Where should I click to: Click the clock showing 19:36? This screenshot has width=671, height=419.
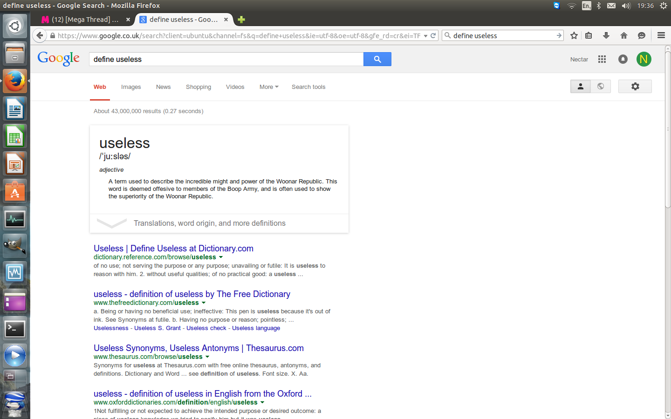[x=645, y=6]
